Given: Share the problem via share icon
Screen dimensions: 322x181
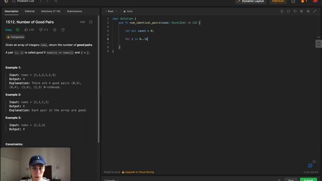Looking at the screenshot, I should pyautogui.click(x=63, y=30).
